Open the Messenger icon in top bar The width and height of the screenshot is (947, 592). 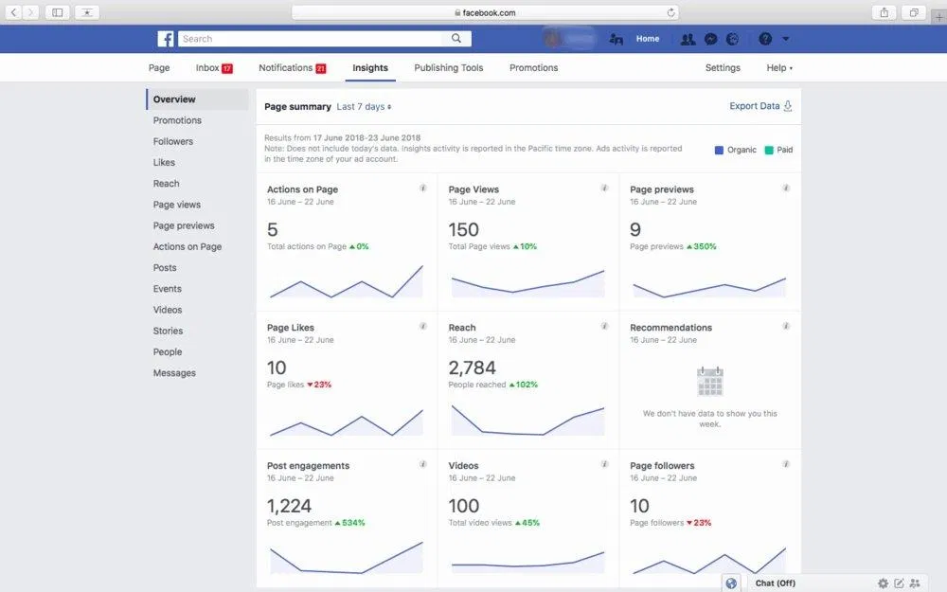point(710,38)
